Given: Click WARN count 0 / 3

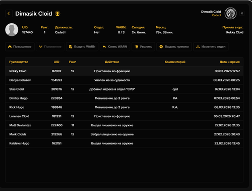Looking at the screenshot, I should click(121, 32).
